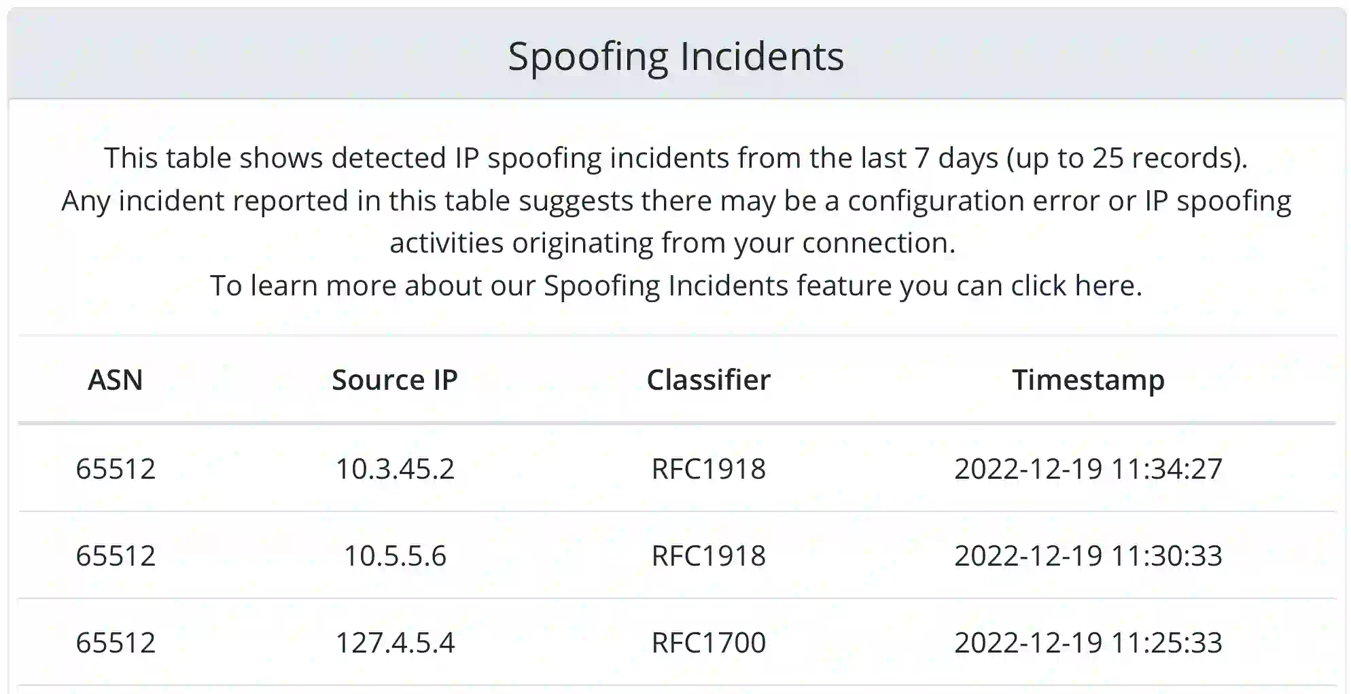Select RFC1918 classifier in the 10.5.5.6 row

point(708,555)
